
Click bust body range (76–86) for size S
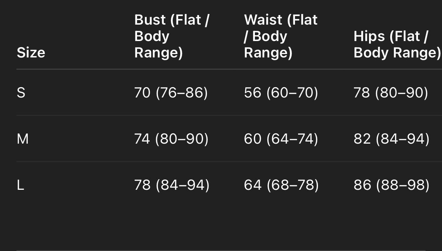tap(182, 93)
